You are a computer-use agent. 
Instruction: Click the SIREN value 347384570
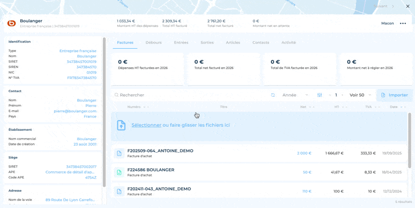click(x=86, y=67)
